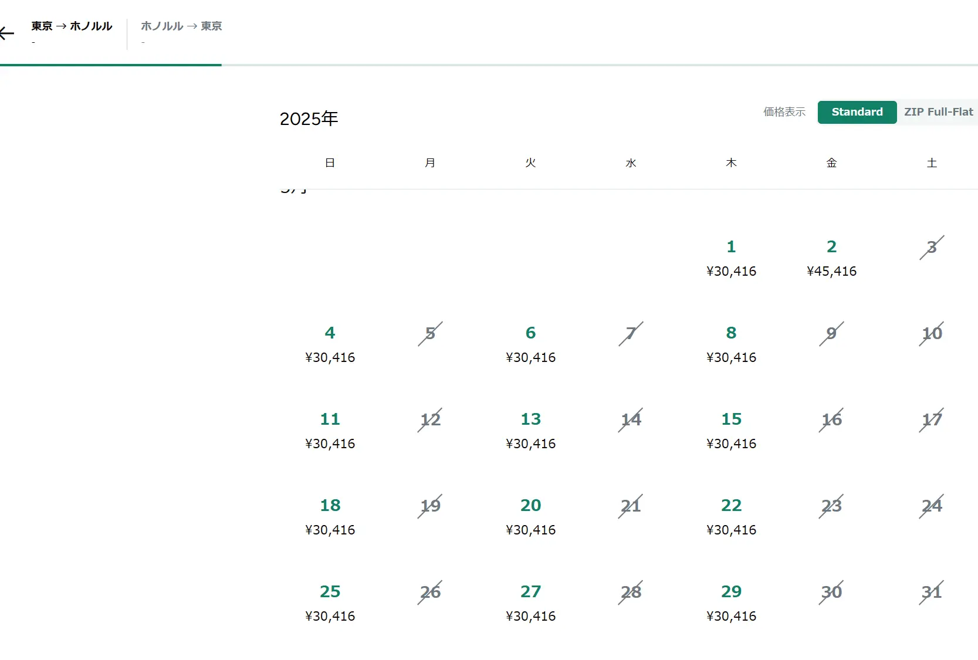The width and height of the screenshot is (978, 660).
Task: Pick May 27 on the calendar
Action: (530, 603)
